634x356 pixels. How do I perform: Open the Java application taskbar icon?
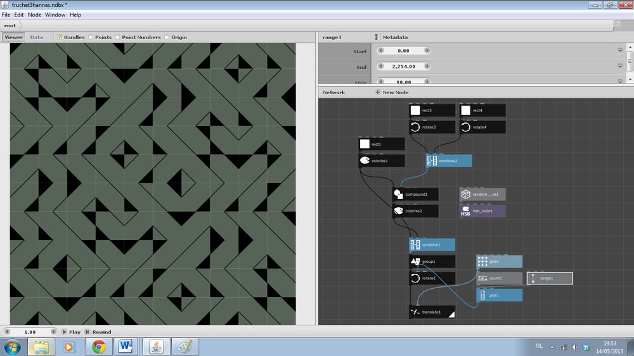pos(156,346)
